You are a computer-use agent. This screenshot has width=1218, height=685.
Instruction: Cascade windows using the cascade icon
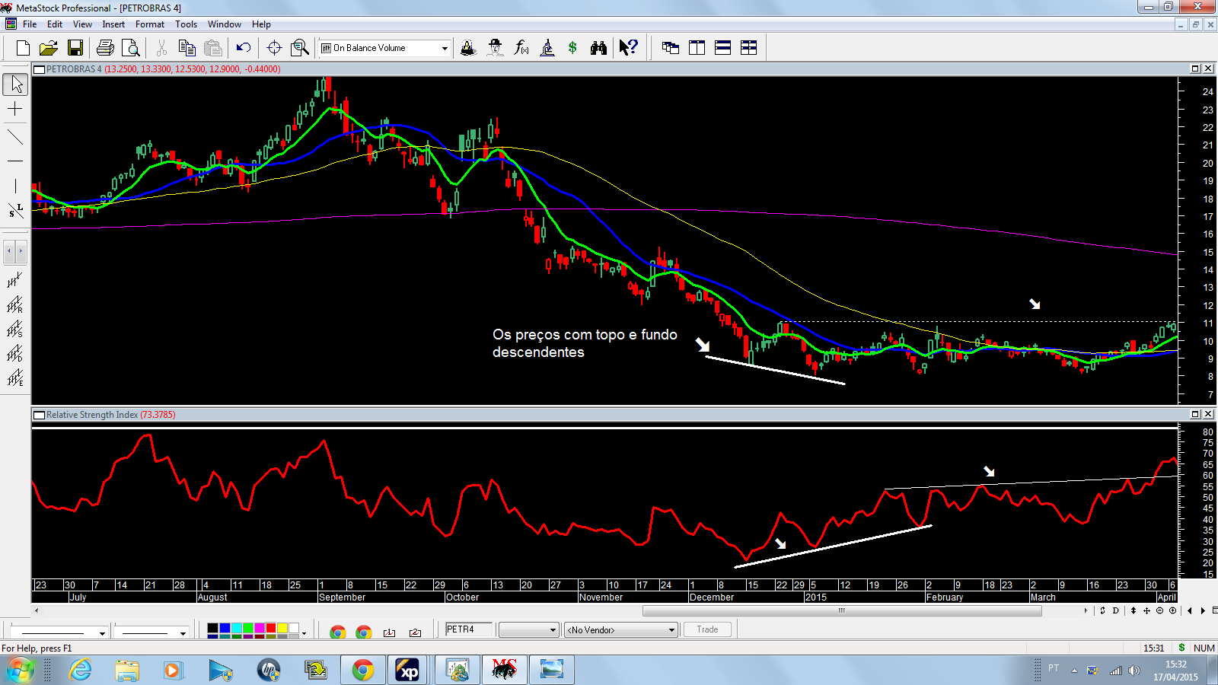pyautogui.click(x=671, y=48)
